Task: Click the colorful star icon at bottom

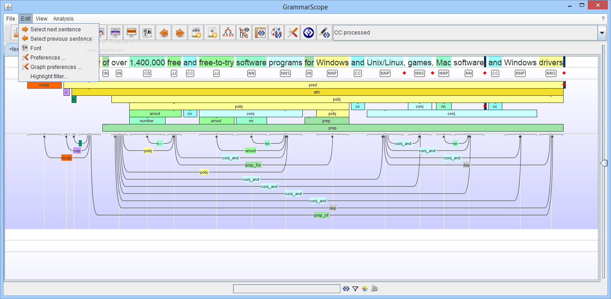Action: tap(365, 289)
